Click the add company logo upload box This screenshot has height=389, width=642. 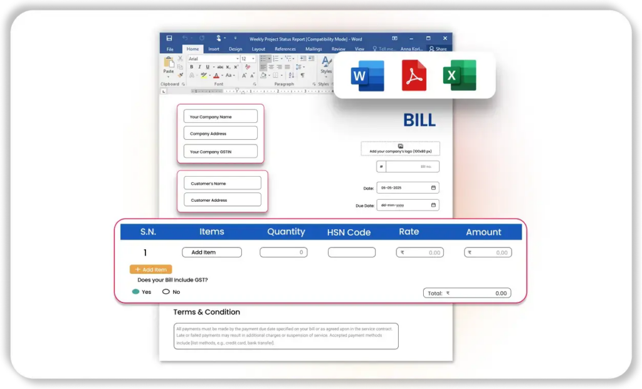tap(400, 148)
